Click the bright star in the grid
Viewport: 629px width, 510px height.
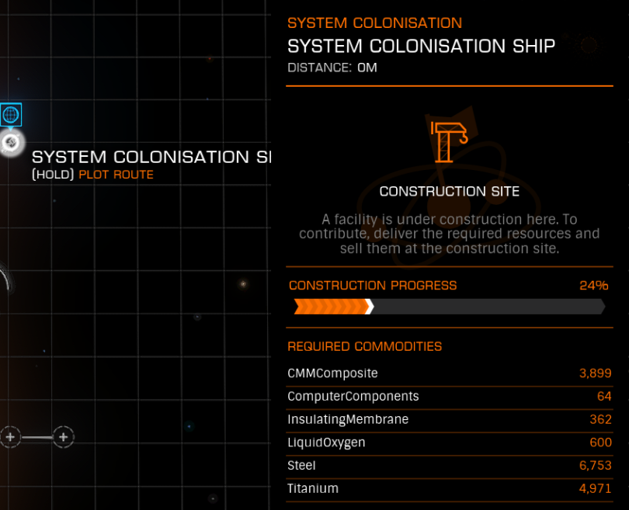(x=242, y=284)
